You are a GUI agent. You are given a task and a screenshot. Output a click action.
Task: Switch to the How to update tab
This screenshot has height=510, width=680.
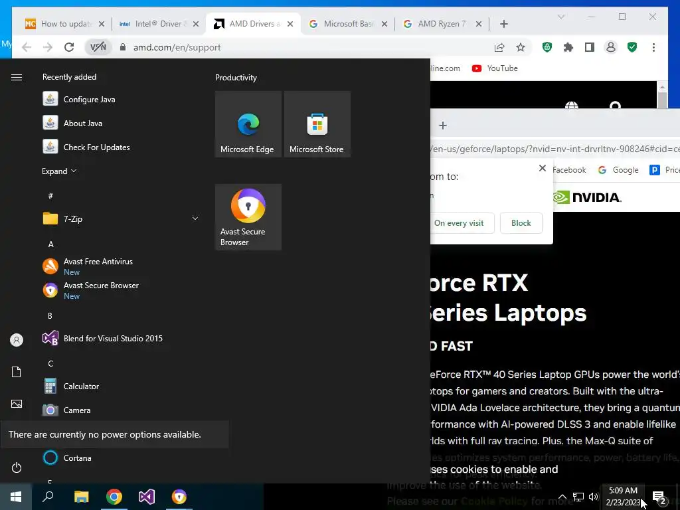(x=65, y=24)
